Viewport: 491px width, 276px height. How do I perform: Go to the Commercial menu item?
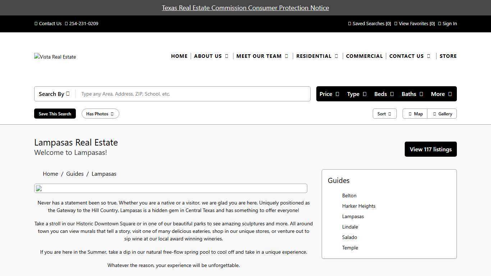click(x=364, y=56)
